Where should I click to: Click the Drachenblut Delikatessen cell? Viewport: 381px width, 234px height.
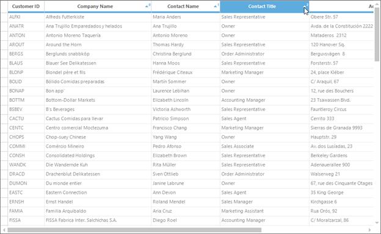click(98, 174)
